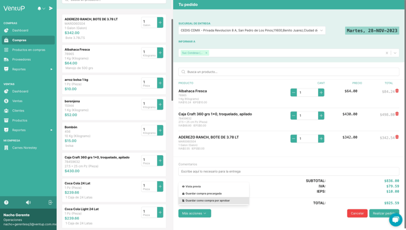The height and width of the screenshot is (230, 406).
Task: Select Vista previa option
Action: pyautogui.click(x=214, y=186)
